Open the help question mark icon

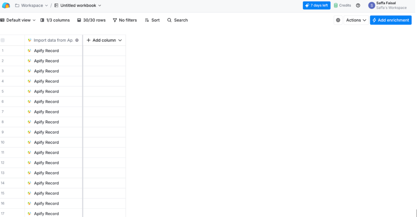click(358, 5)
